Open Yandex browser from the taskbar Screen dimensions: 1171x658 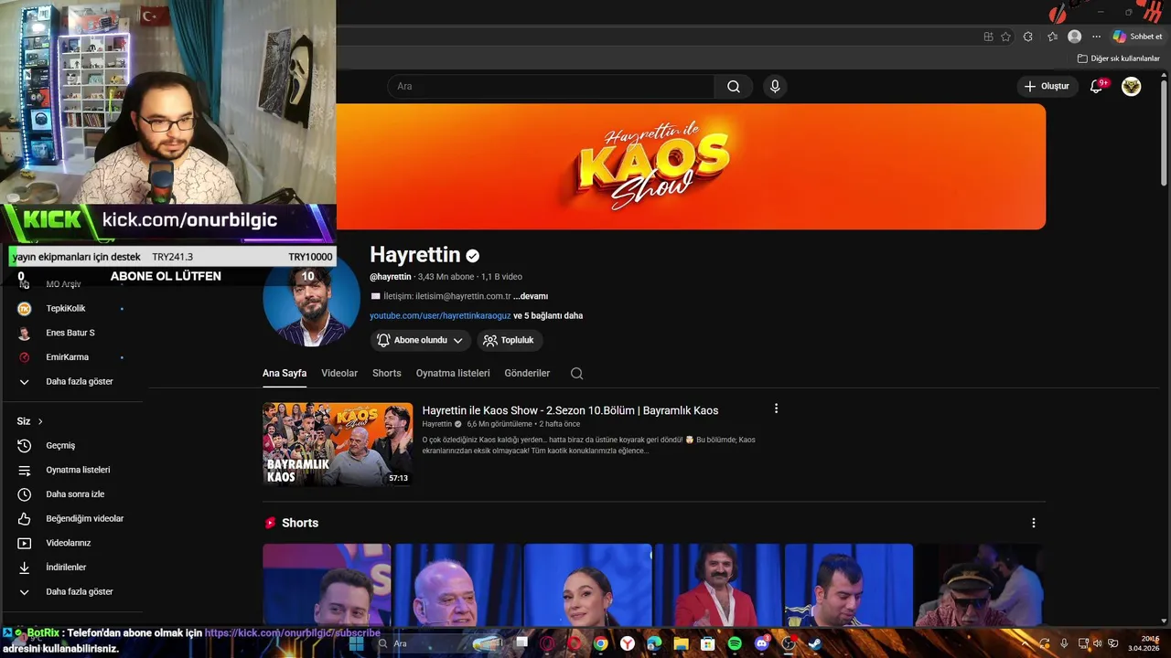point(628,643)
